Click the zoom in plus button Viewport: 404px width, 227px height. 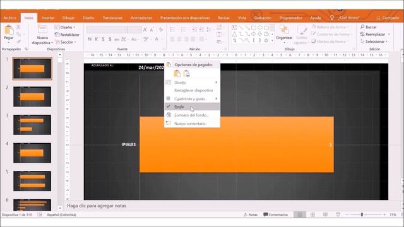384,214
